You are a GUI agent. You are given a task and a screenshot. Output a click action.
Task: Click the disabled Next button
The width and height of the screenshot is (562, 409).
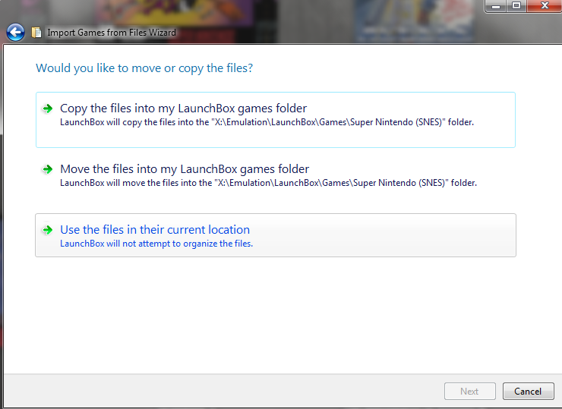470,391
